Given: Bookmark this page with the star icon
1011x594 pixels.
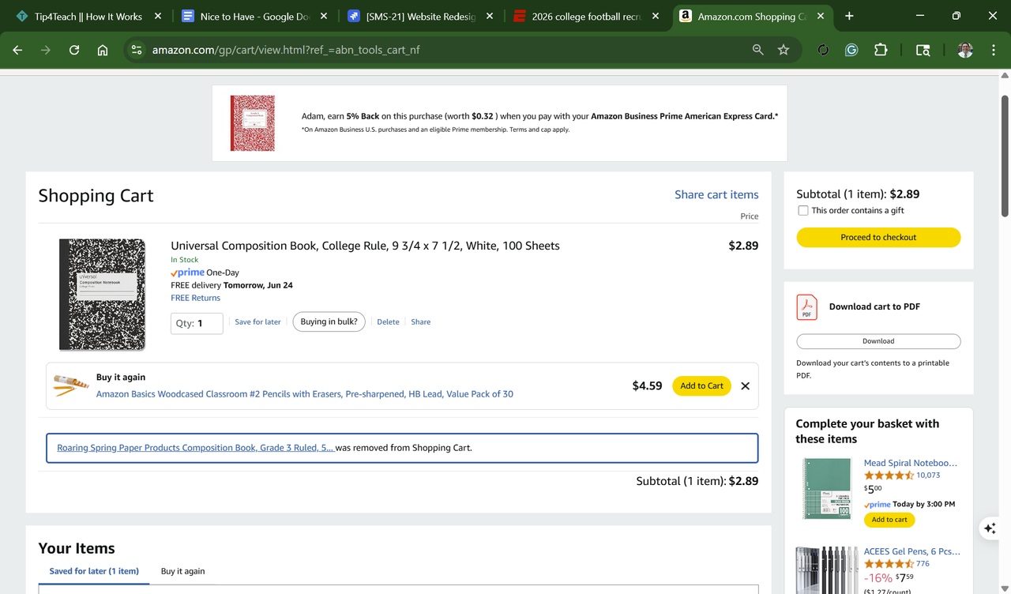Looking at the screenshot, I should tap(784, 50).
